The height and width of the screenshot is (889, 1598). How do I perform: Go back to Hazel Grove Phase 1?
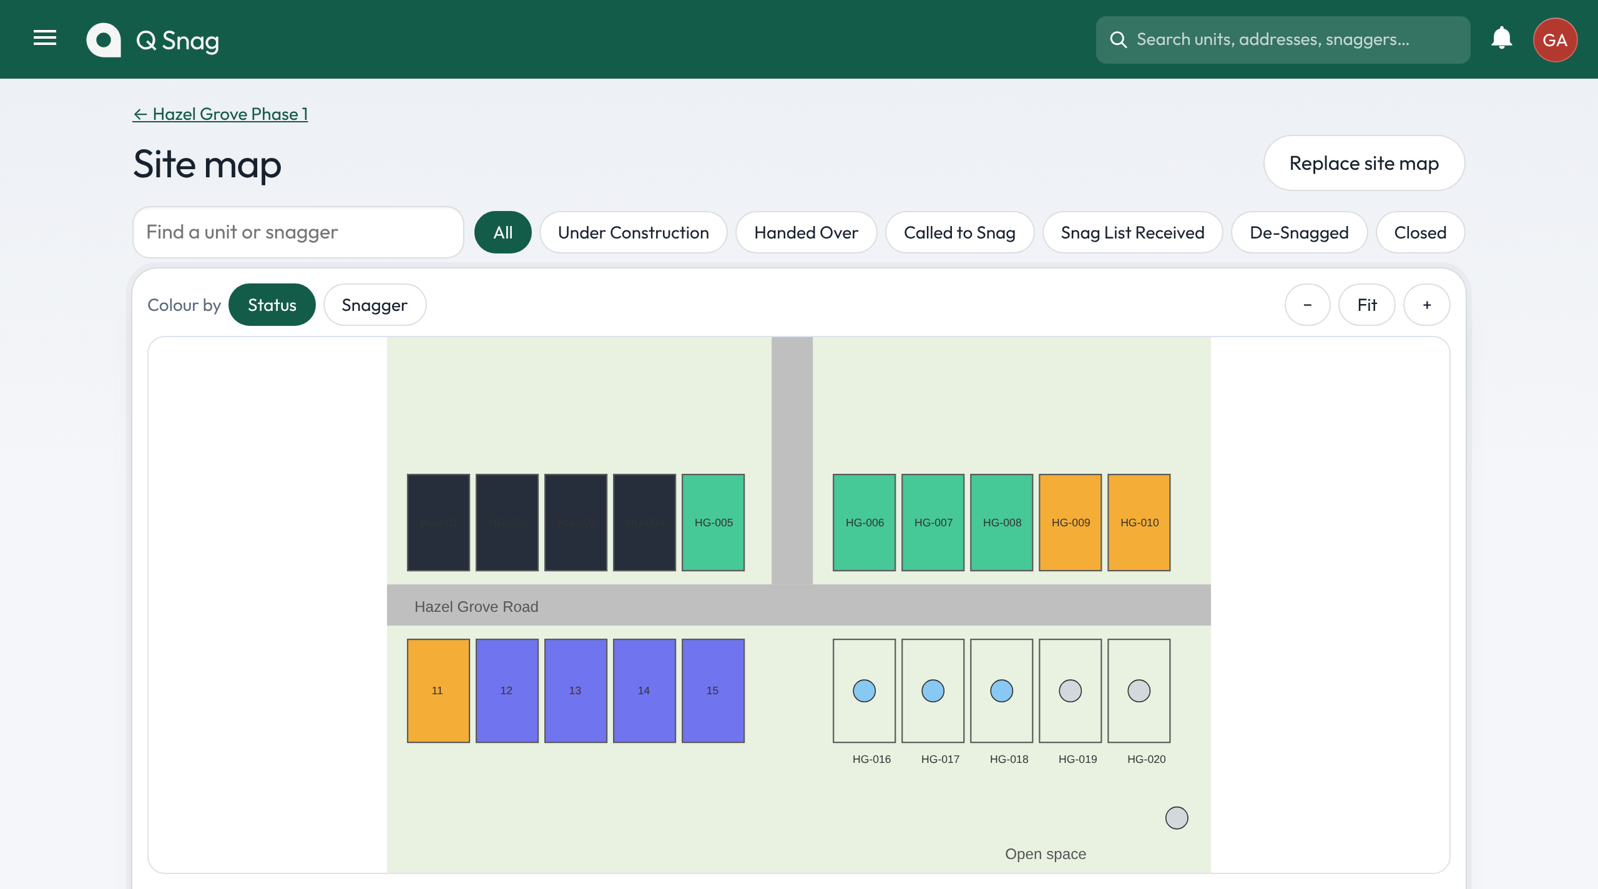point(220,114)
